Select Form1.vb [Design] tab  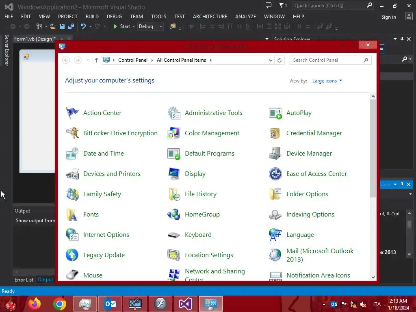click(35, 39)
